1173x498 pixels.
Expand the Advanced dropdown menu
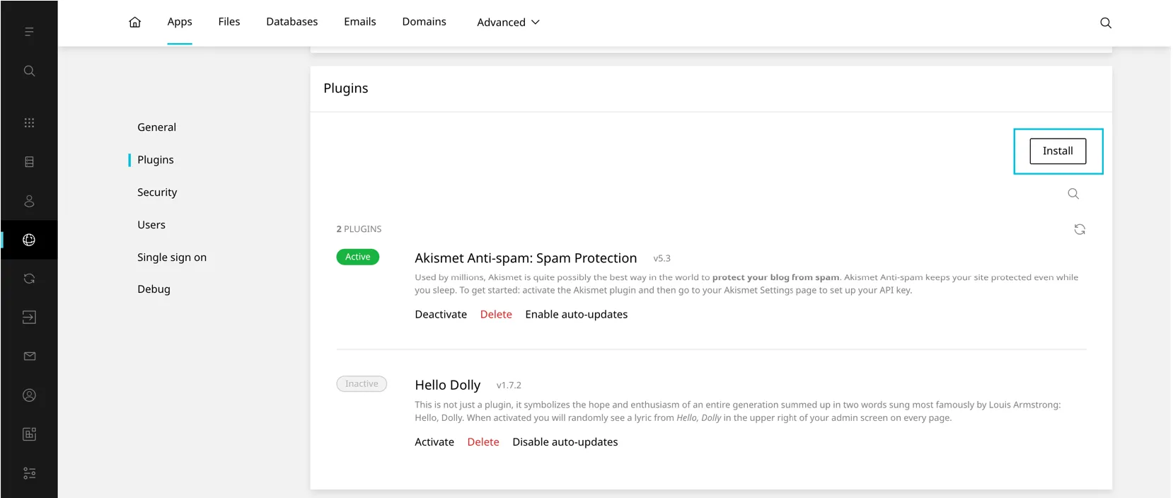[x=507, y=23]
